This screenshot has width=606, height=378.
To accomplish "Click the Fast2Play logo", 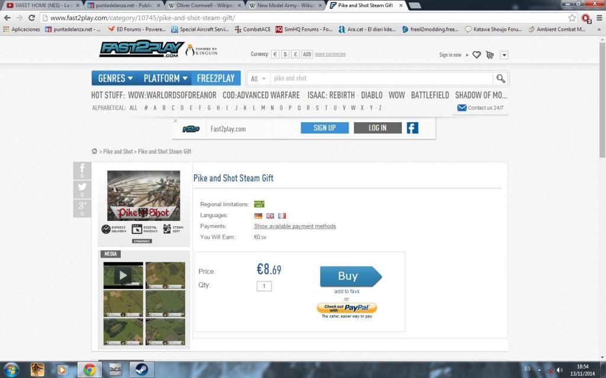I will click(141, 49).
